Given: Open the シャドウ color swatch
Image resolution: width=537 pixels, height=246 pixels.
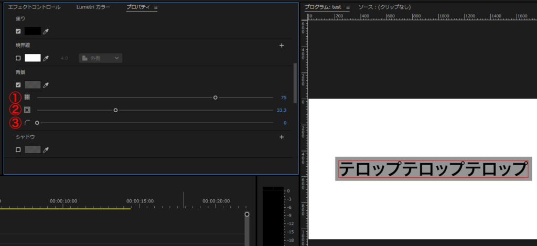Looking at the screenshot, I should [x=33, y=149].
